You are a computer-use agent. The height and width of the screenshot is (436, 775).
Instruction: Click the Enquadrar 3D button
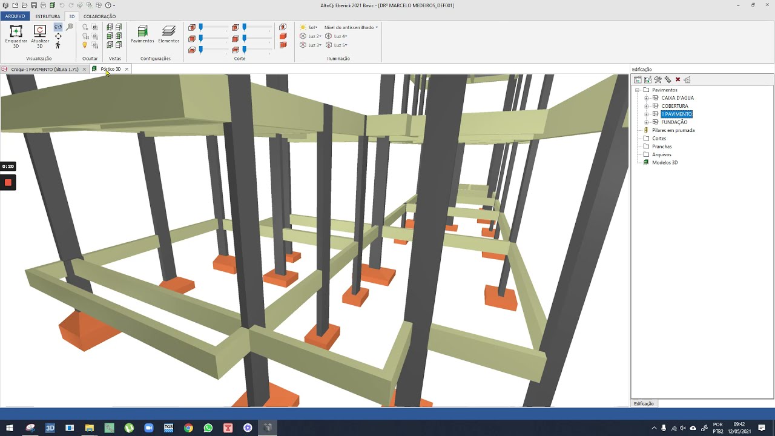[16, 36]
